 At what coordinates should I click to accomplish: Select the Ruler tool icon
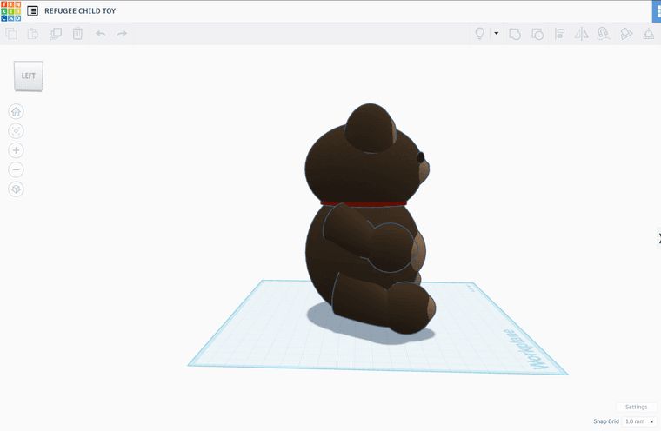pos(648,34)
